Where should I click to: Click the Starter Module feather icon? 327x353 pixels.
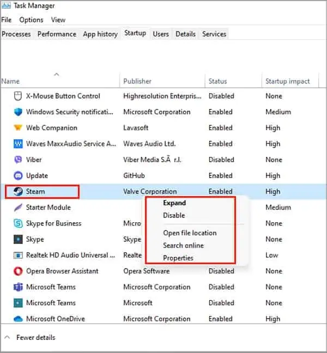[18, 208]
